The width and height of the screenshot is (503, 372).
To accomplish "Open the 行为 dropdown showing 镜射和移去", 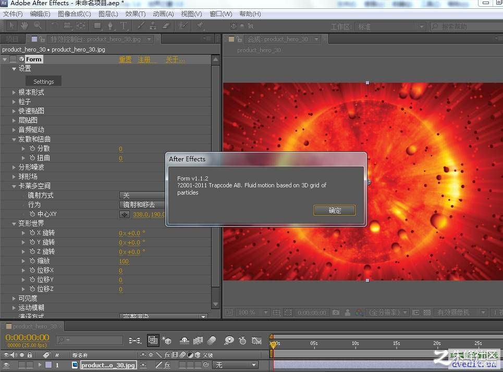I will pos(142,204).
